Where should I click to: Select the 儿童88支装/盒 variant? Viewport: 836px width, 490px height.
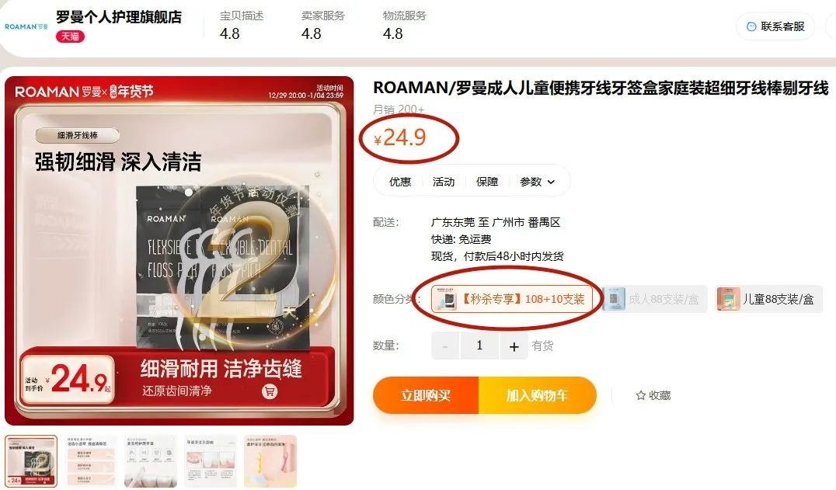coord(768,299)
